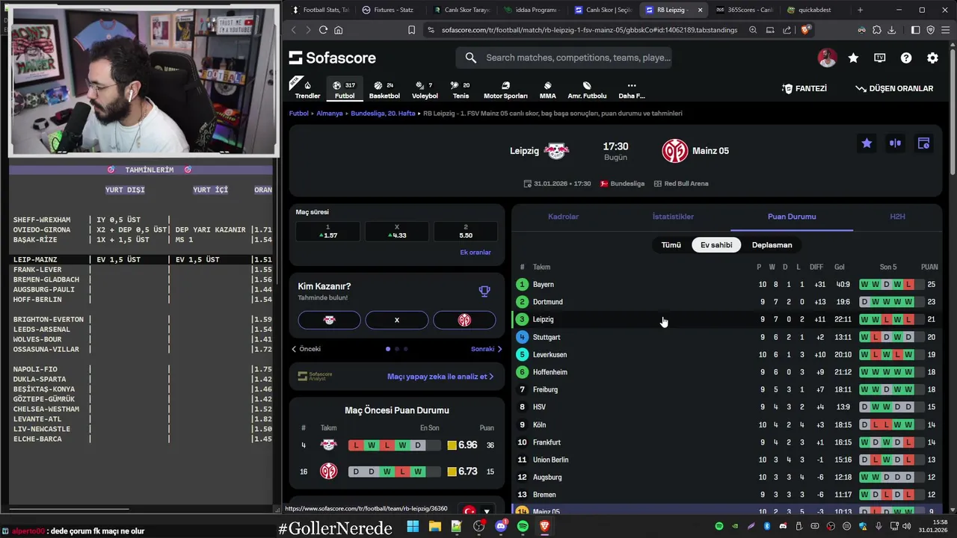Open the MMA sport category
This screenshot has height=538, width=957.
pos(547,90)
